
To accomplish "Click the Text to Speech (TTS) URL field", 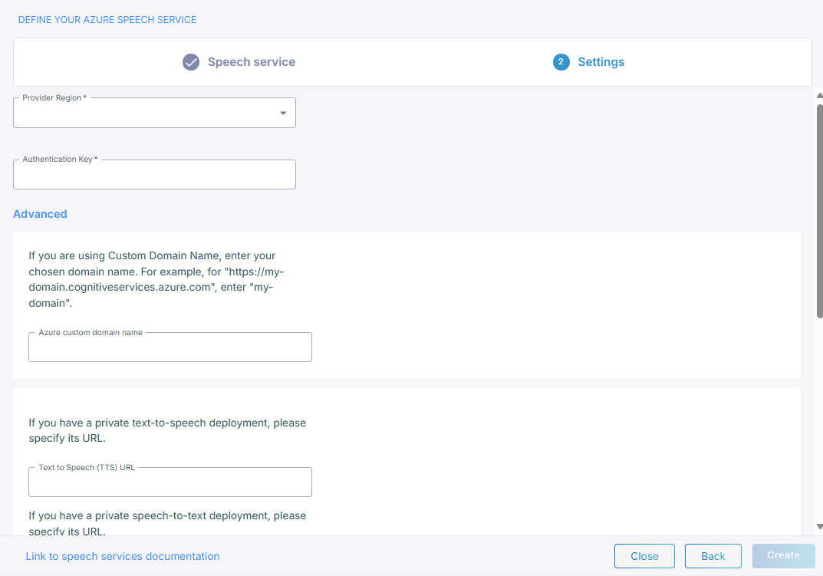I will 170,483.
